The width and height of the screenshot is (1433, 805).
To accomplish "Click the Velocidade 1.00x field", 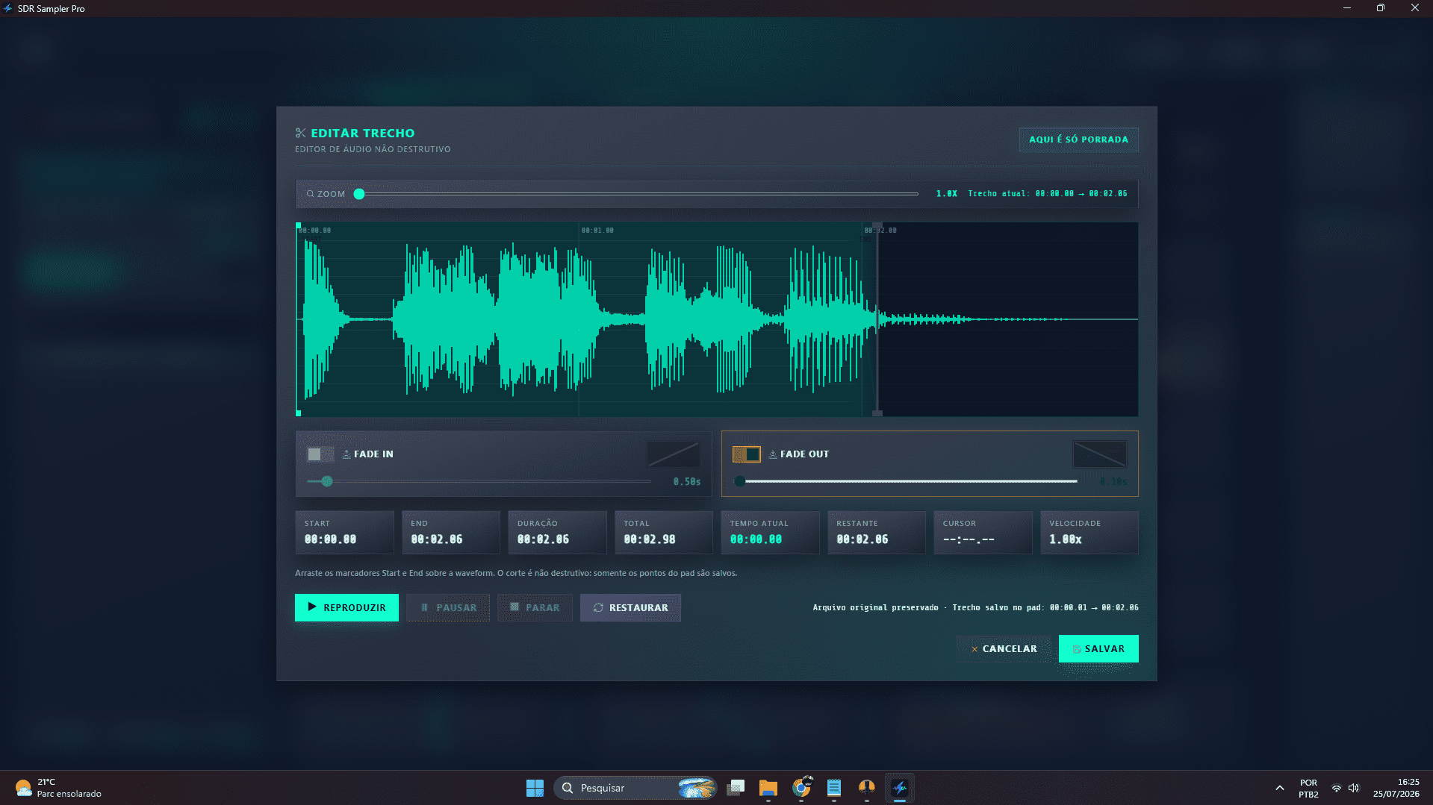I will tap(1089, 533).
